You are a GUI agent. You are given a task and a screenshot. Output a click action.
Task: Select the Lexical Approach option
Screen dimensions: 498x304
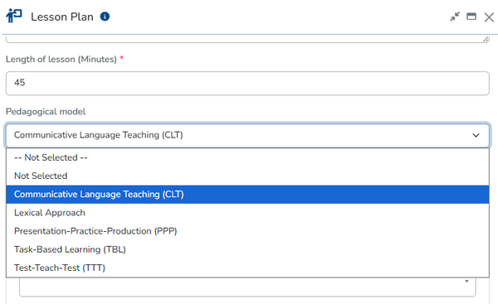click(247, 213)
